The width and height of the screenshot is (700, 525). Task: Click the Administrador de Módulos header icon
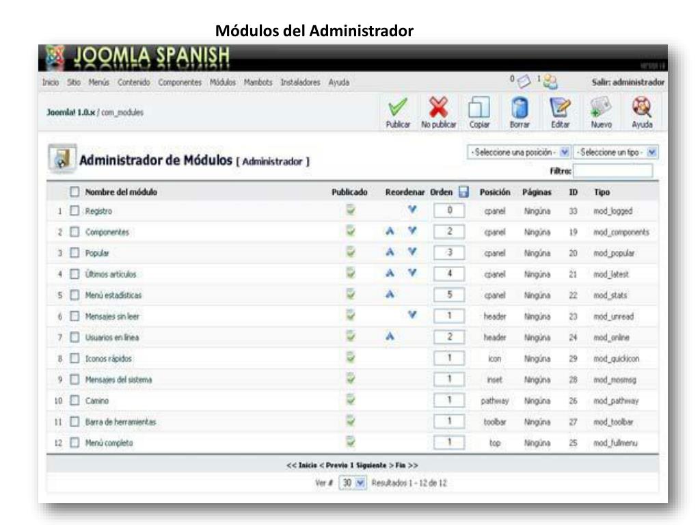[62, 159]
